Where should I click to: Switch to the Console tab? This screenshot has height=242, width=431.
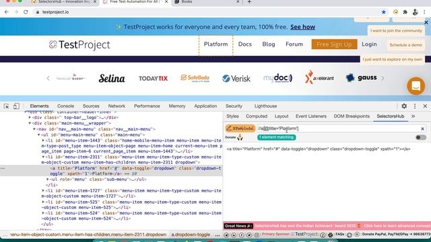(x=65, y=106)
